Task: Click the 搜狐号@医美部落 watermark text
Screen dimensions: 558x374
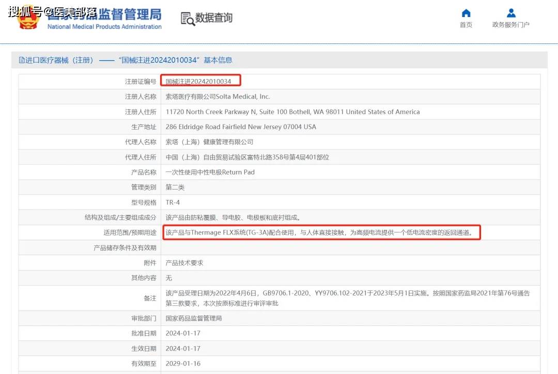Action: point(52,11)
